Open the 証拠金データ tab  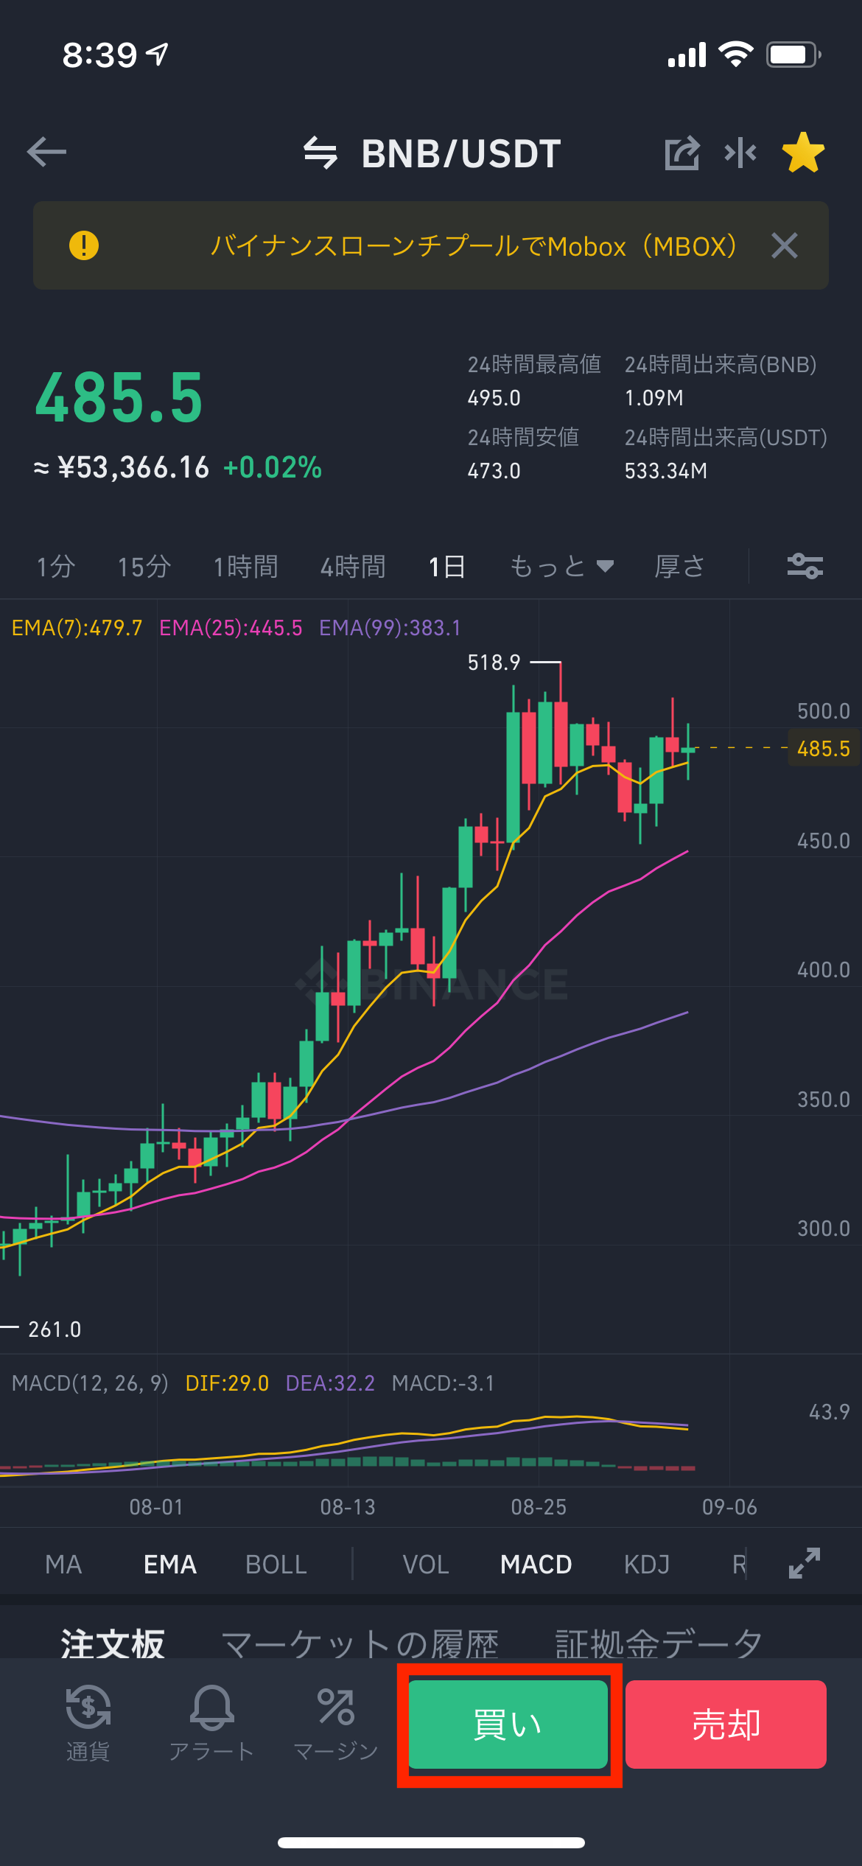click(659, 1643)
